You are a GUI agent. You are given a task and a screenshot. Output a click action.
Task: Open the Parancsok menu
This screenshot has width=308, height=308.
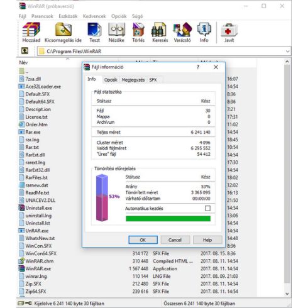click(x=42, y=16)
